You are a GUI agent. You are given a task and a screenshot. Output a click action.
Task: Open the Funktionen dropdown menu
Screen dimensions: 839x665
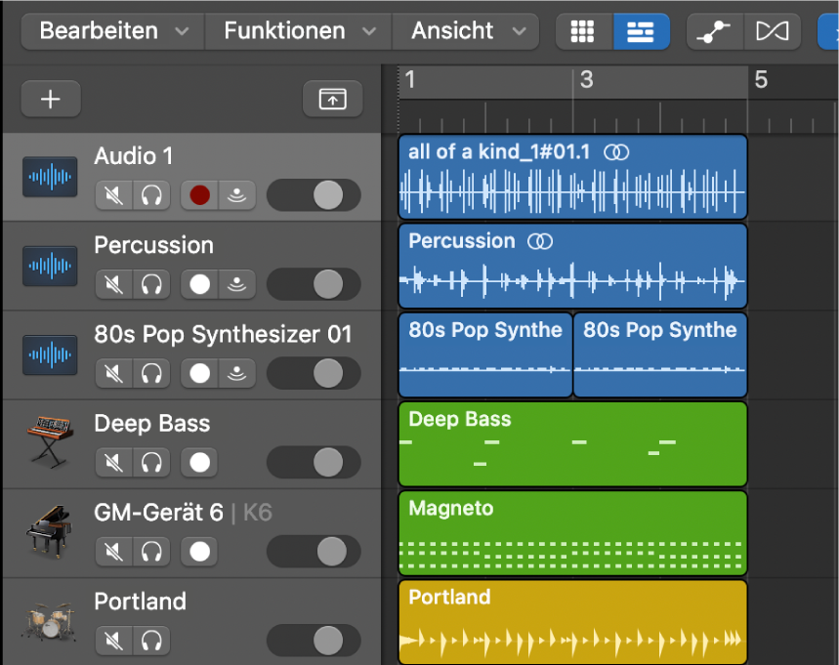click(x=299, y=31)
